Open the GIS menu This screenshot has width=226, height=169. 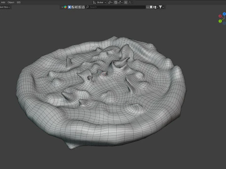click(18, 2)
